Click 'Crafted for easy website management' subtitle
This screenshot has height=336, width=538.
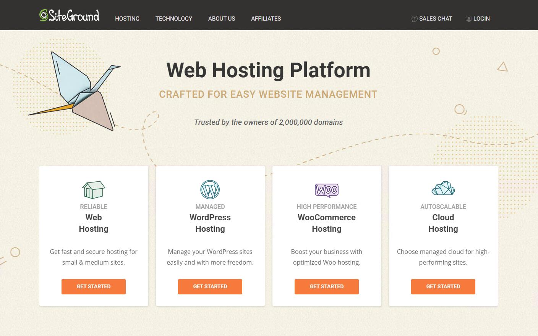click(x=268, y=94)
